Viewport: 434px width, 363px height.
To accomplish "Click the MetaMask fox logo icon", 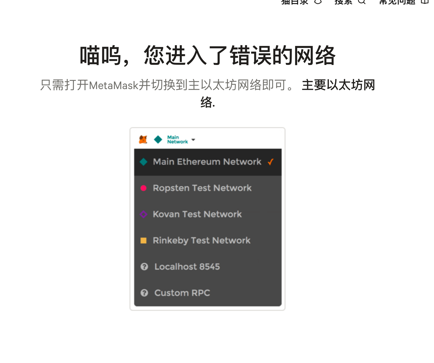I will pyautogui.click(x=143, y=140).
